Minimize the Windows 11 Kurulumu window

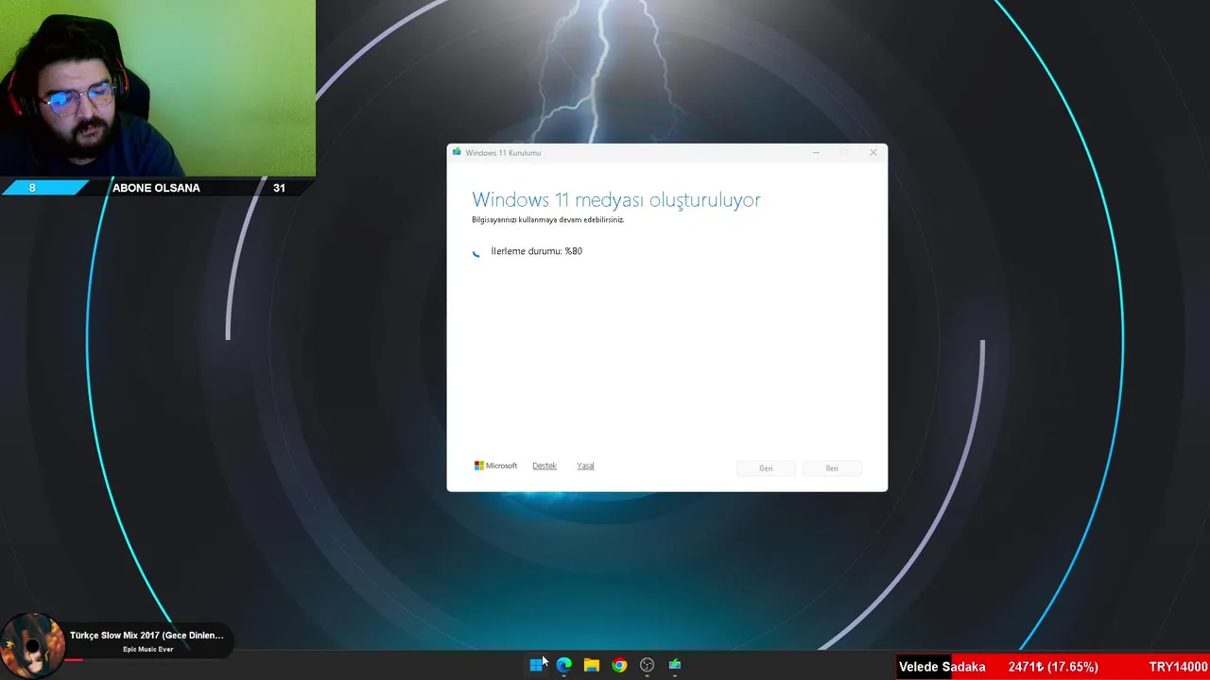pyautogui.click(x=817, y=152)
